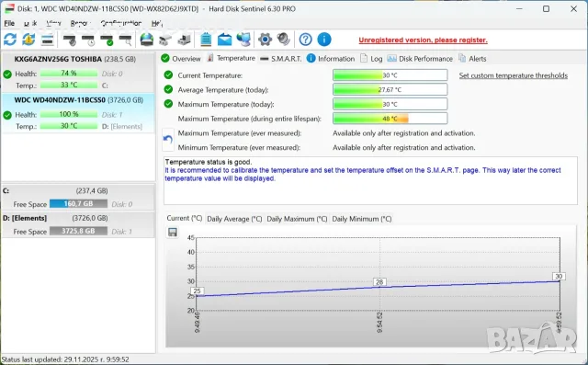
Task: Select the Daily Average (°C) graph tab
Action: coord(234,219)
